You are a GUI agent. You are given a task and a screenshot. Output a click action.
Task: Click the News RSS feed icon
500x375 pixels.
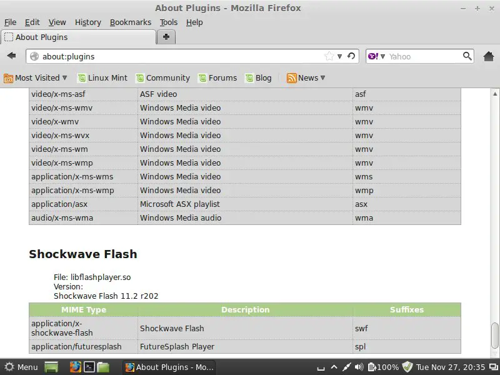tap(291, 77)
